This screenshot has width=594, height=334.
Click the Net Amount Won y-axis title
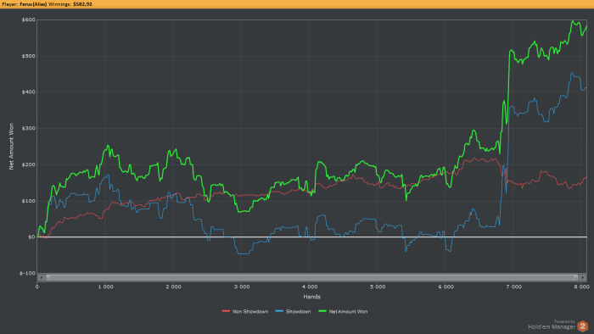pos(11,147)
